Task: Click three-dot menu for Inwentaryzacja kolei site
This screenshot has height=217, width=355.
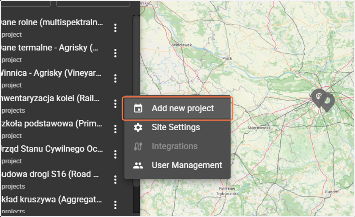Action: [115, 104]
